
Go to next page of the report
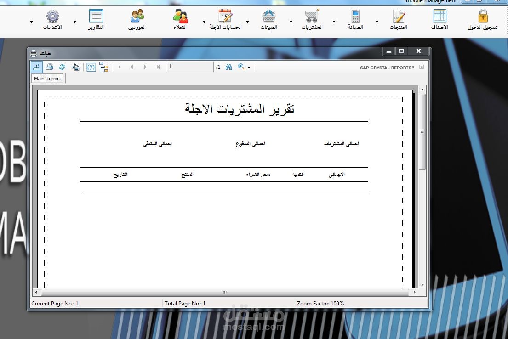(x=145, y=67)
